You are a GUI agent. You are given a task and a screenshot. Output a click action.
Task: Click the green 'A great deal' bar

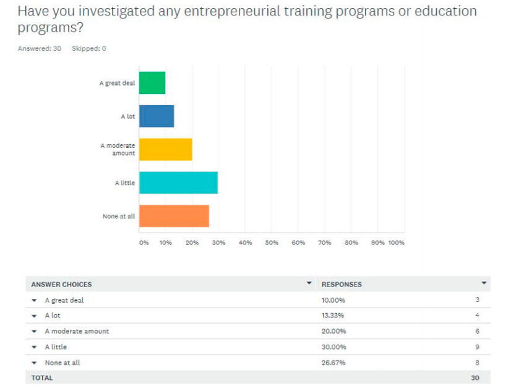(152, 83)
